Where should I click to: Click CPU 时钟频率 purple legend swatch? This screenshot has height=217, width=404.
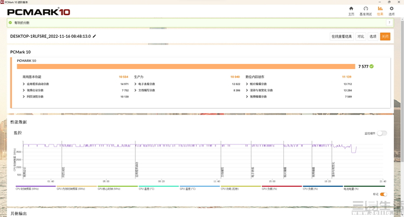click(x=36, y=186)
